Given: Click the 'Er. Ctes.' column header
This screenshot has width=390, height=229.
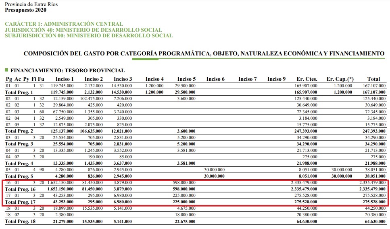Looking at the screenshot, I should tap(307, 79).
